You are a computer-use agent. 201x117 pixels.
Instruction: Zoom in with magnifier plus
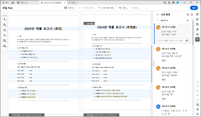click(x=198, y=109)
